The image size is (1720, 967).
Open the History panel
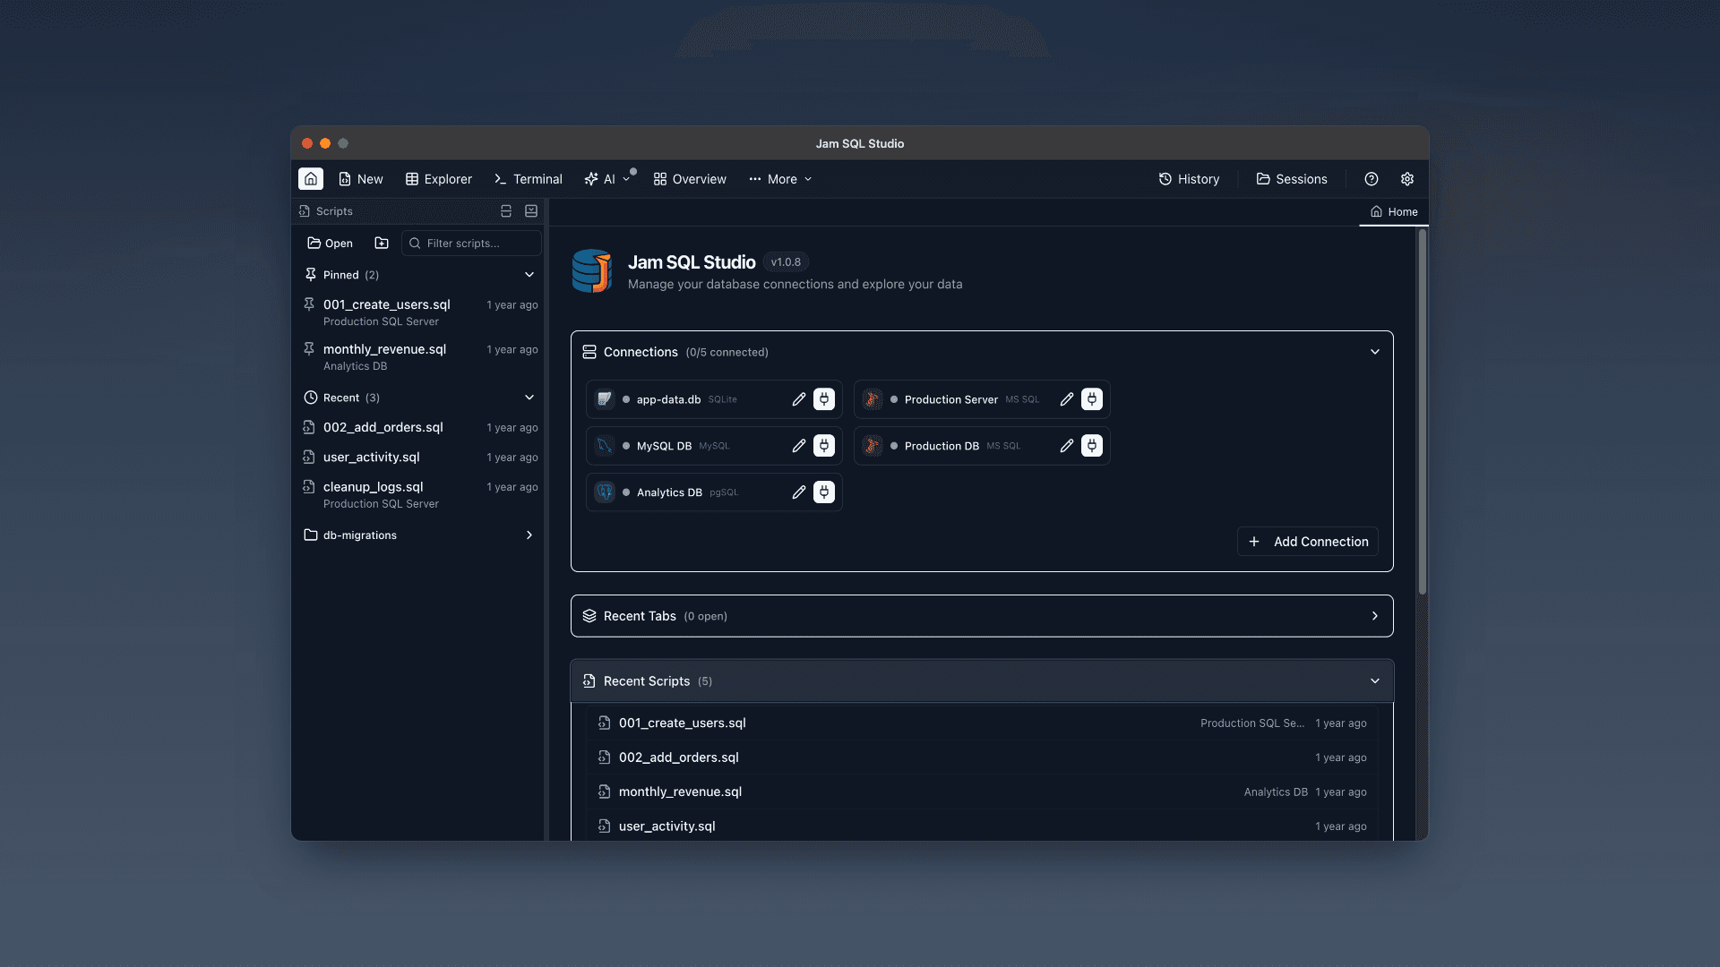coord(1189,179)
